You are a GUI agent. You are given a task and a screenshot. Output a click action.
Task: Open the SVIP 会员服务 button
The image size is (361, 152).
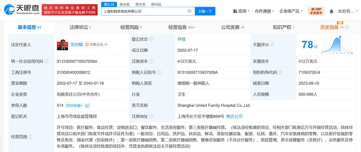(x=316, y=11)
